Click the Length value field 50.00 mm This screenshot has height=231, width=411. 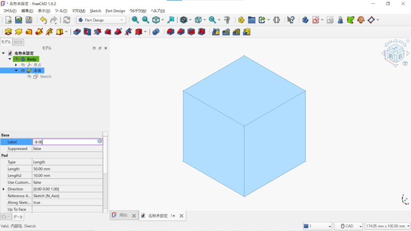tap(66, 169)
